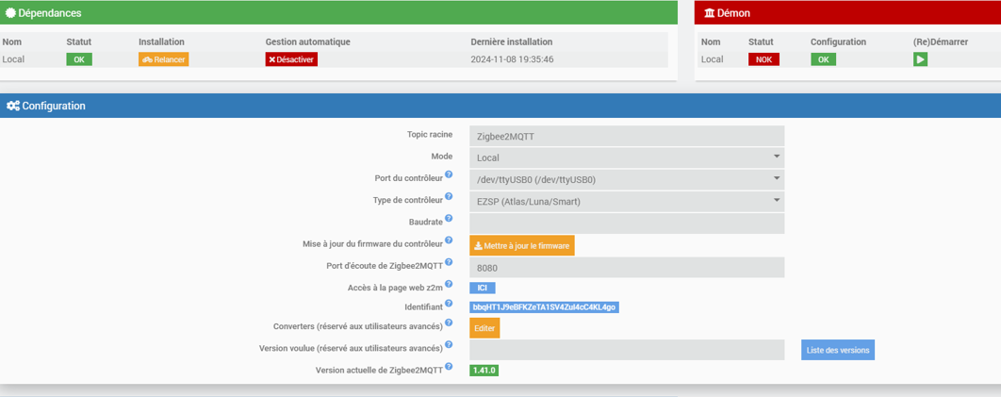
Task: Click the Dépendances header gear icon
Action: coord(10,13)
